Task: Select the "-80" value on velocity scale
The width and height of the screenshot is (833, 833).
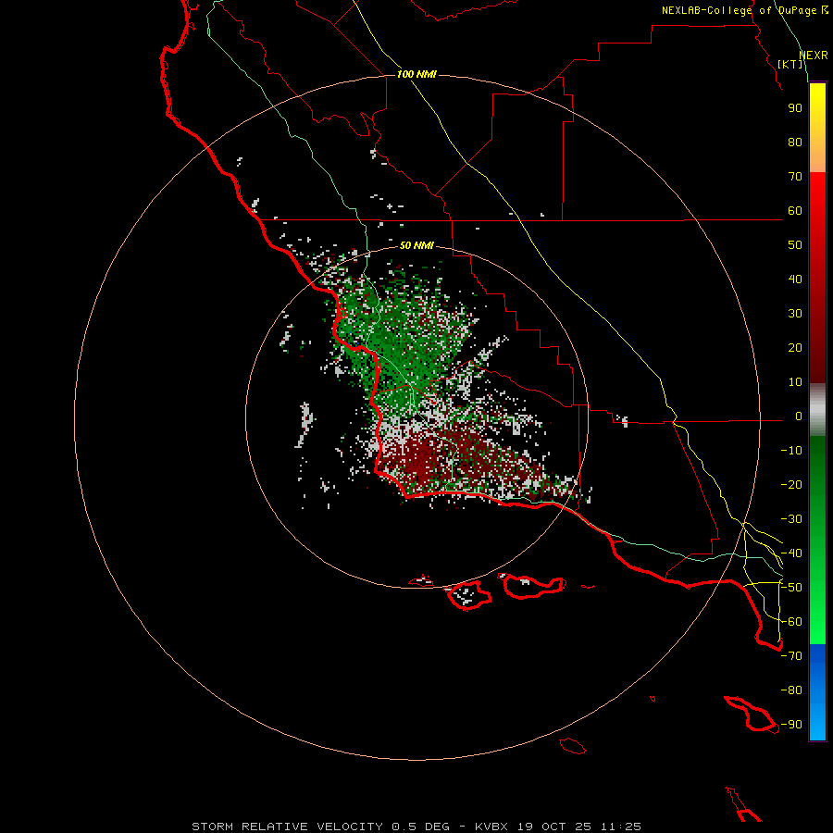Action: 791,690
